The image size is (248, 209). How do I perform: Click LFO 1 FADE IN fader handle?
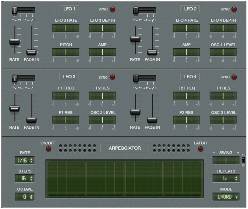(31, 52)
